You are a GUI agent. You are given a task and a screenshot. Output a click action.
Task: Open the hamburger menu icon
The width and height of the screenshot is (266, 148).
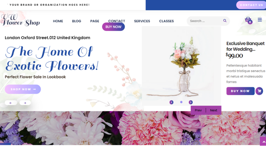pyautogui.click(x=260, y=20)
